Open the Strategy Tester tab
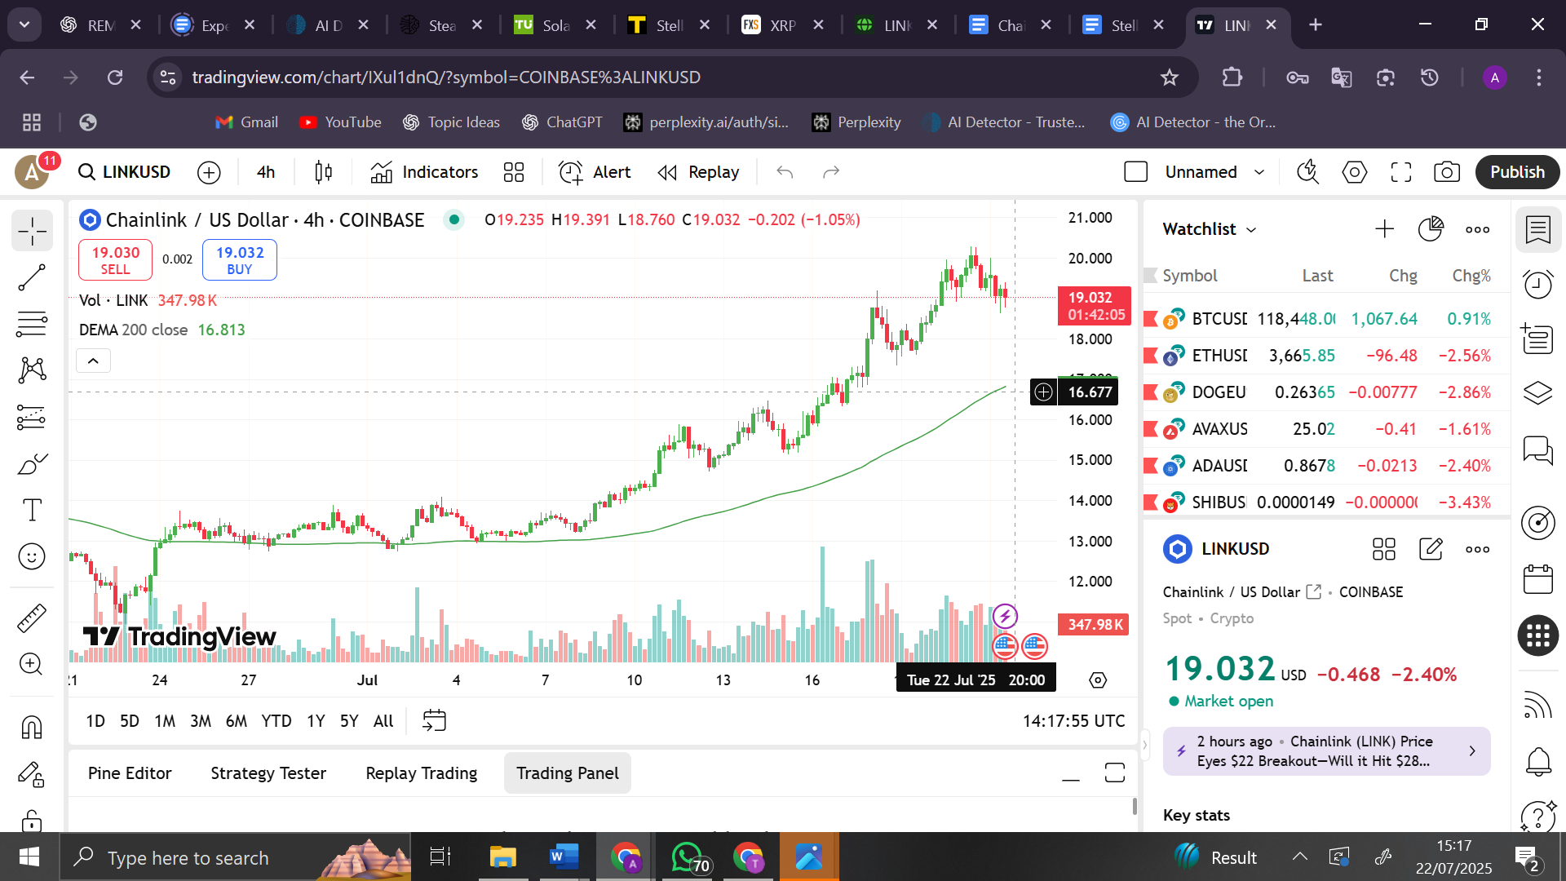Screen dimensions: 1566x881 [x=268, y=773]
